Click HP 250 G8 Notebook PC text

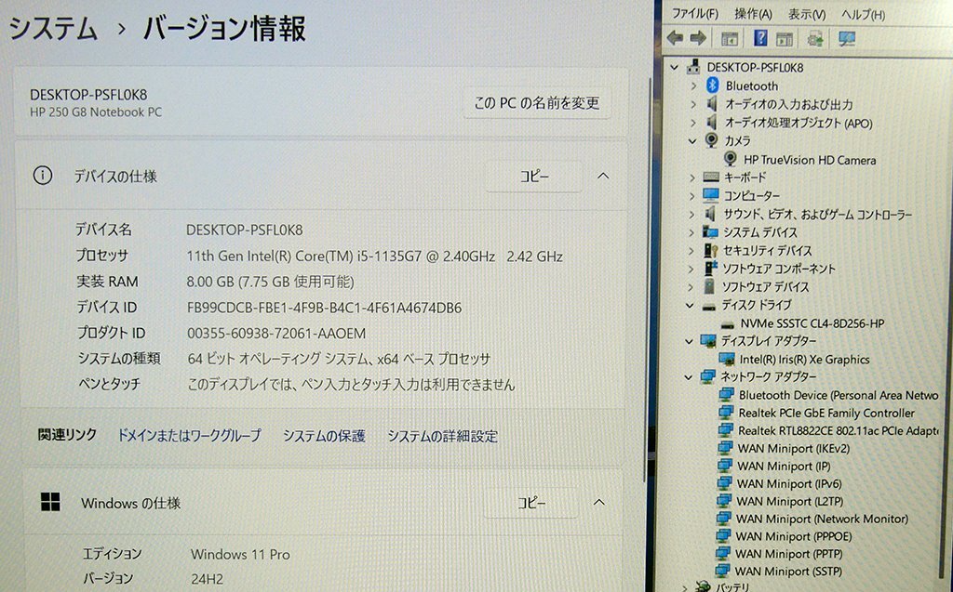(96, 112)
